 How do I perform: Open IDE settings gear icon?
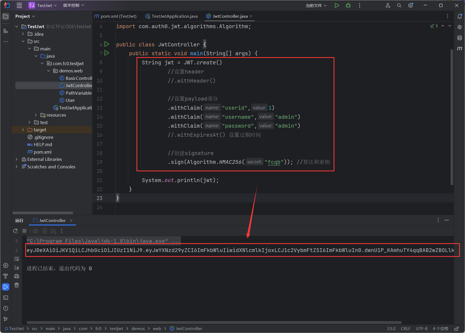pos(410,5)
